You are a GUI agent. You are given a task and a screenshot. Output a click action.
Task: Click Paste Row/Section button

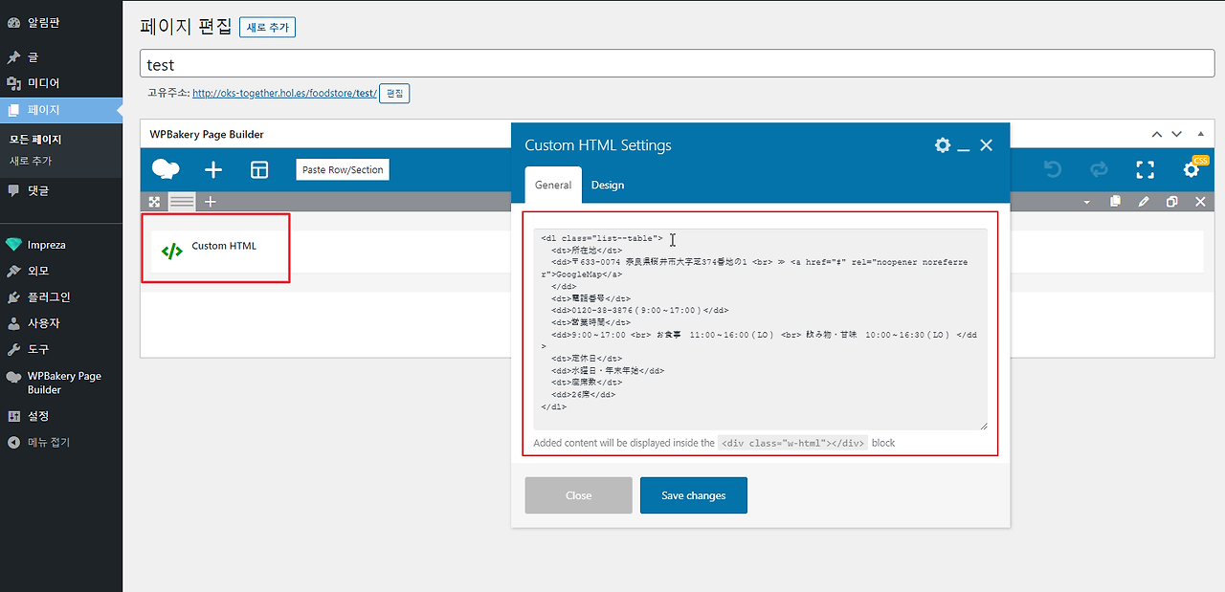[343, 169]
